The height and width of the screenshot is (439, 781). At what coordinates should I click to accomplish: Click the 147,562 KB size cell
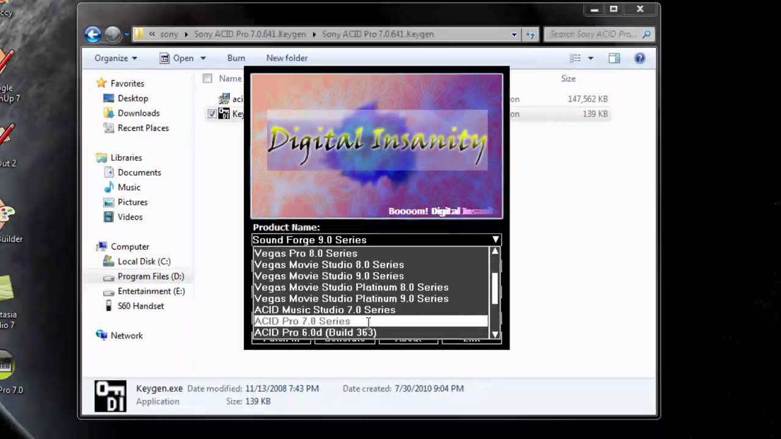(x=588, y=99)
